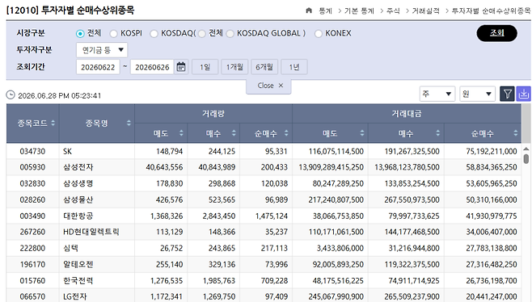The height and width of the screenshot is (302, 532).
Task: Click 기본 통계 in breadcrumb
Action: tap(359, 10)
